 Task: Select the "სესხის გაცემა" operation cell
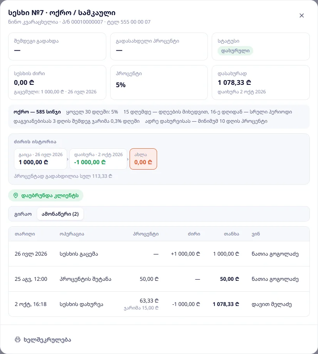coord(79,254)
